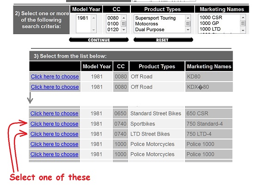Click the Marketing Names list's down scroll arrow

point(243,30)
